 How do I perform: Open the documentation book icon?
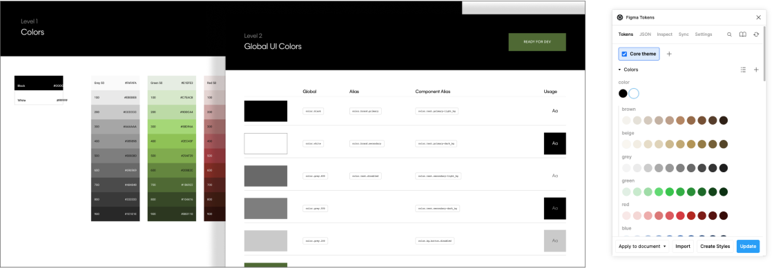(742, 34)
